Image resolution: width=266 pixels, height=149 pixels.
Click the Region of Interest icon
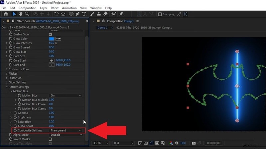click(157, 143)
